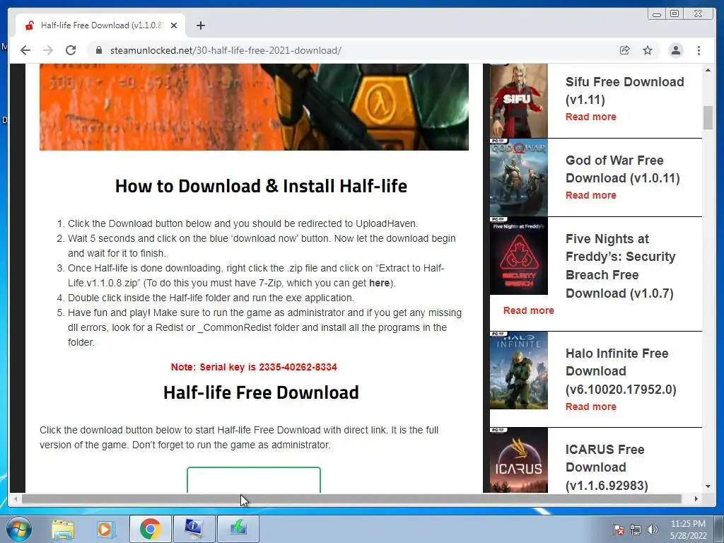Click the Half-life banner image
Viewport: 724px width, 543px height.
[254, 107]
